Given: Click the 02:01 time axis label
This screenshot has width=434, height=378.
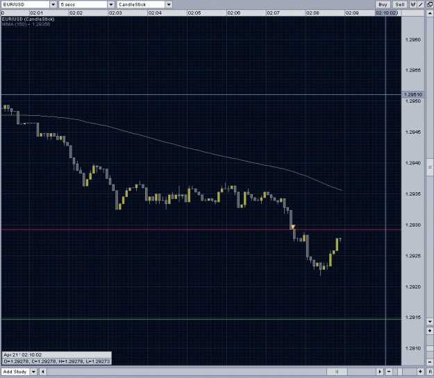Looking at the screenshot, I should [37, 13].
